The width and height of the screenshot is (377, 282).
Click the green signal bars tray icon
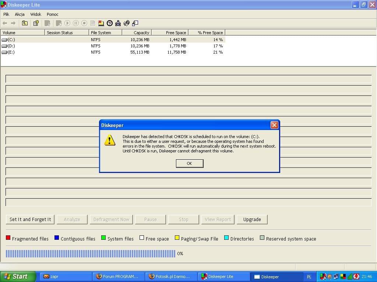point(350,277)
